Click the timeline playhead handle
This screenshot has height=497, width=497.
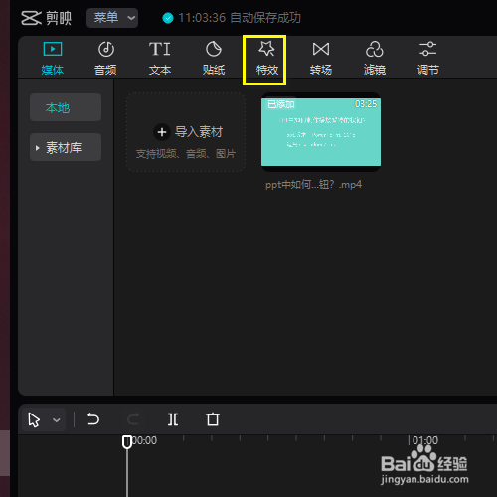pos(127,442)
